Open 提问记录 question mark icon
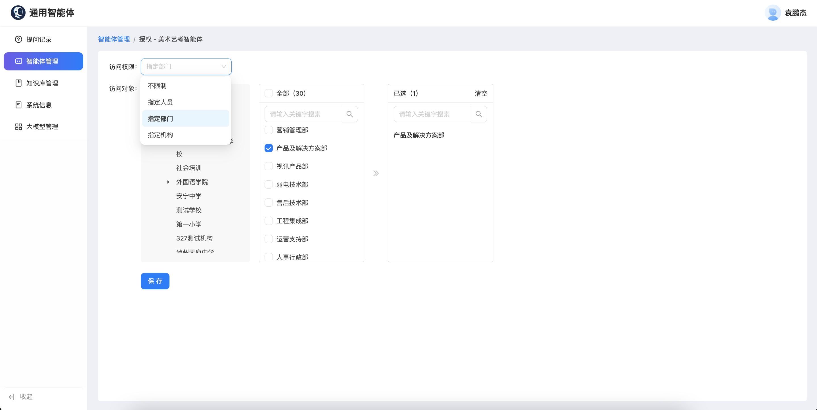817x410 pixels. pos(18,39)
